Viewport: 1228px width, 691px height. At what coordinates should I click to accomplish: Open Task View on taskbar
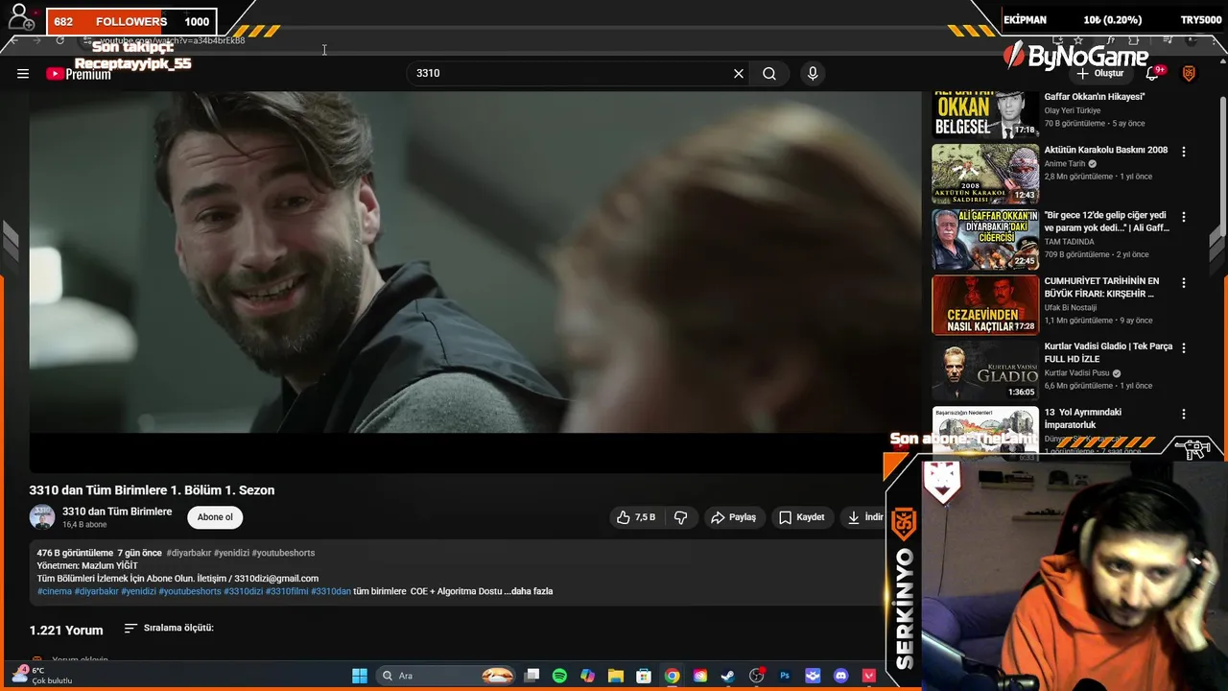coord(531,676)
